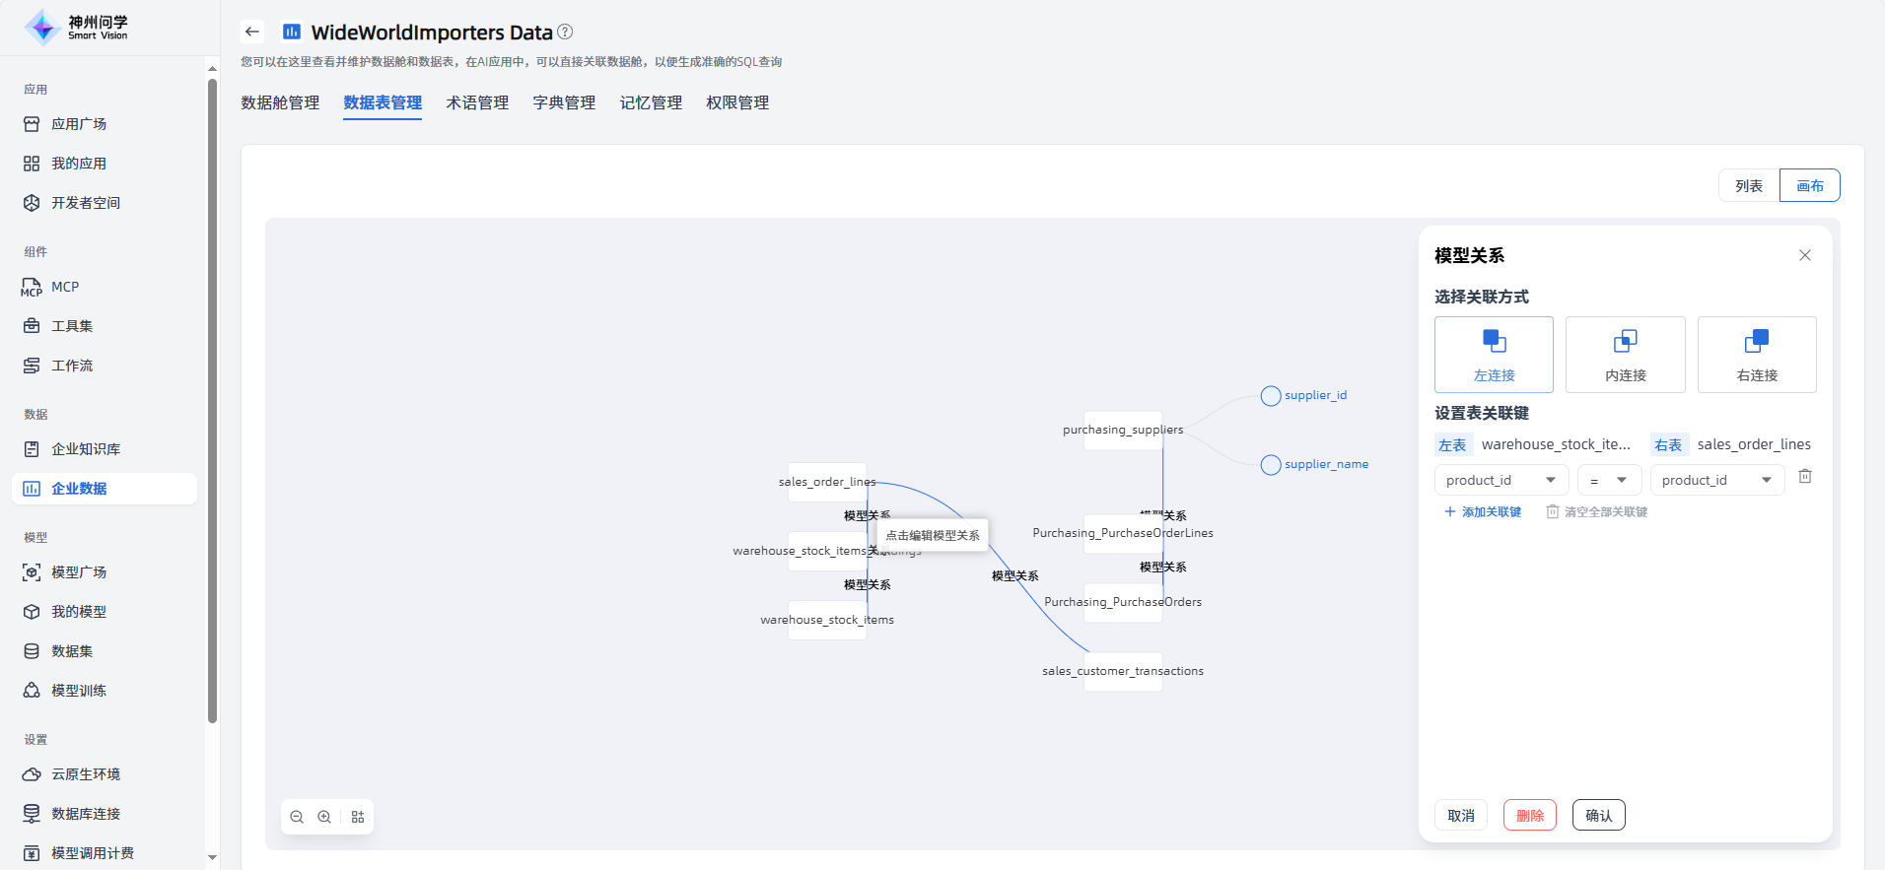Open MCP in the sidebar
This screenshot has height=870, width=1885.
(65, 287)
